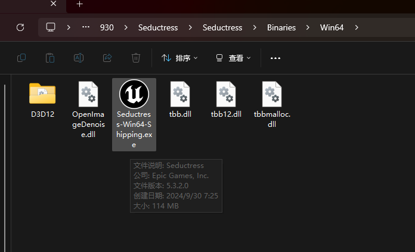
Task: Add a new Explorer tab
Action: (x=79, y=4)
